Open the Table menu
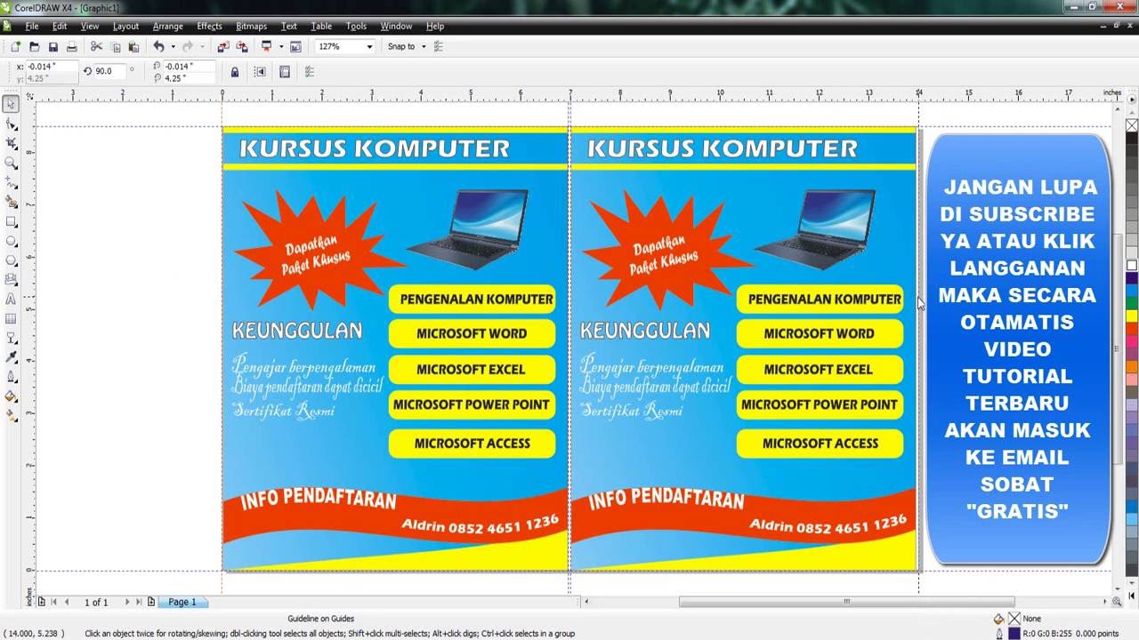 point(321,26)
